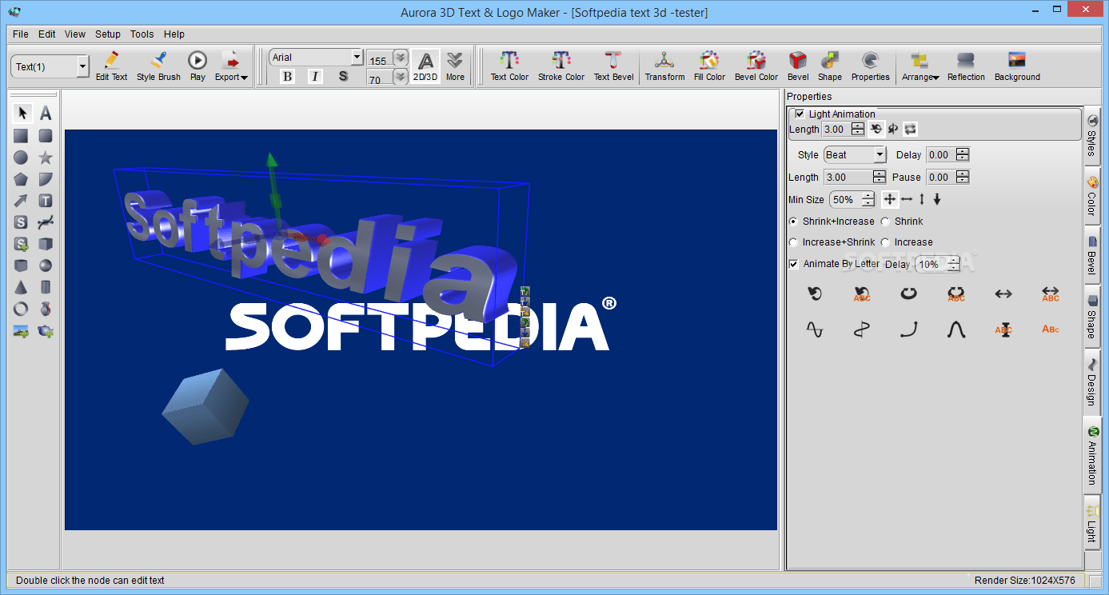This screenshot has width=1109, height=595.
Task: Click the Shape toolbar button
Action: [830, 66]
